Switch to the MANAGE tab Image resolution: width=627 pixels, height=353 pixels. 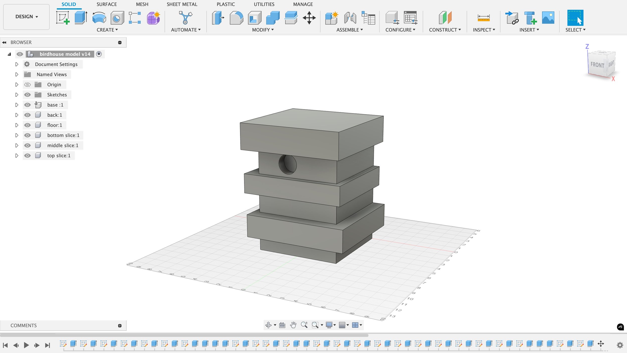[x=303, y=4]
